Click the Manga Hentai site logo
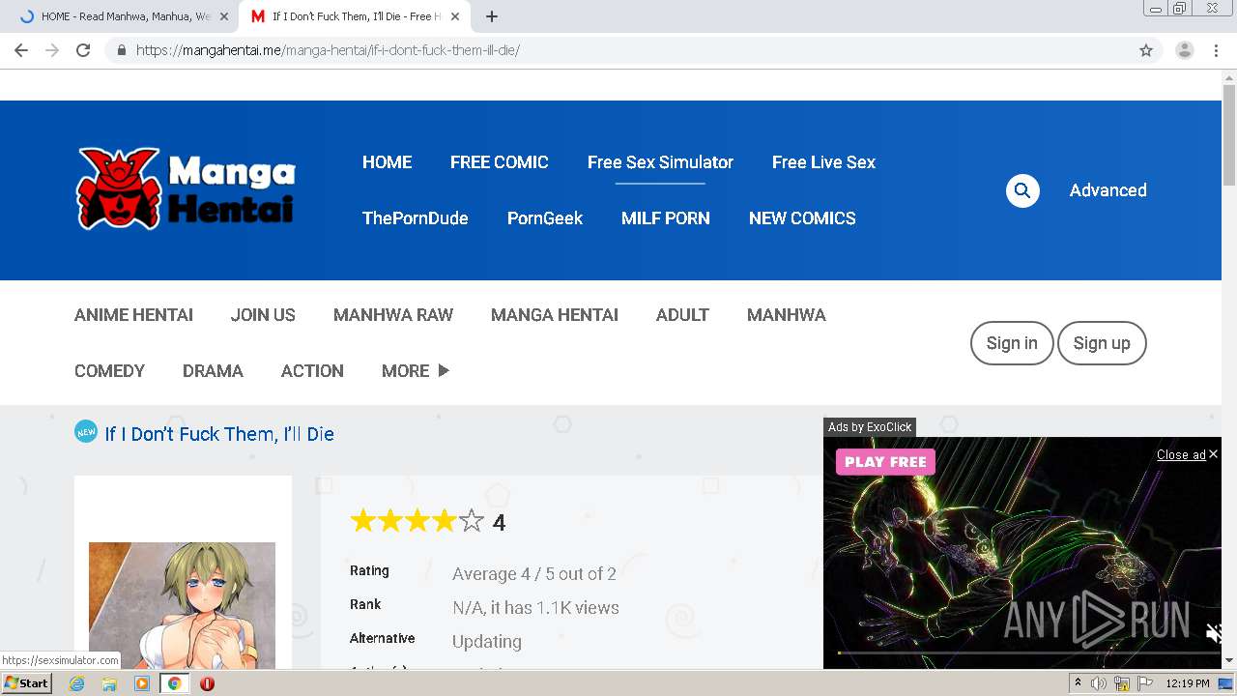1237x696 pixels. click(x=186, y=189)
